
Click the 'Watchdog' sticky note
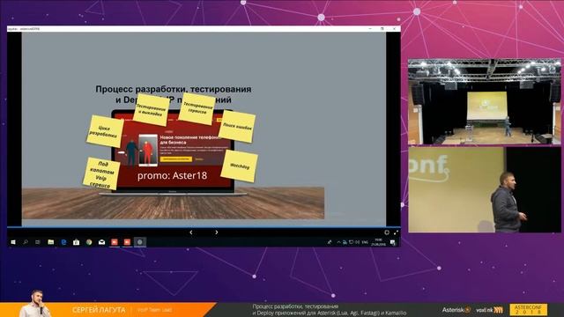pyautogui.click(x=240, y=166)
